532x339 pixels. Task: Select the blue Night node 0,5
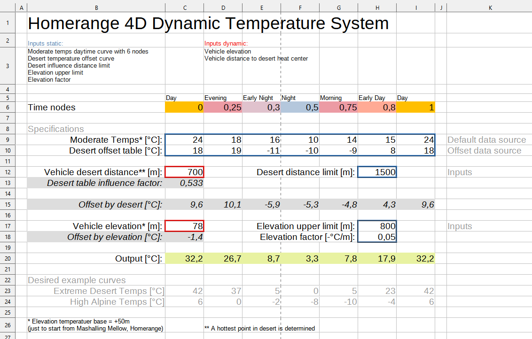tap(300, 108)
